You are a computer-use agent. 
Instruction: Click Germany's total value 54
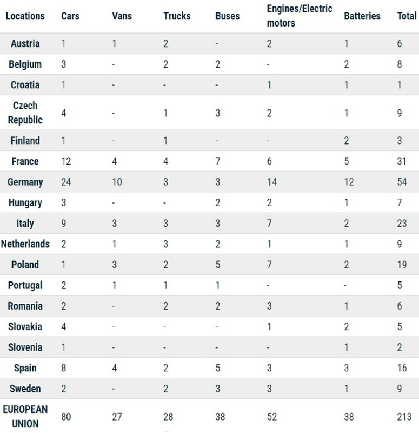402,182
